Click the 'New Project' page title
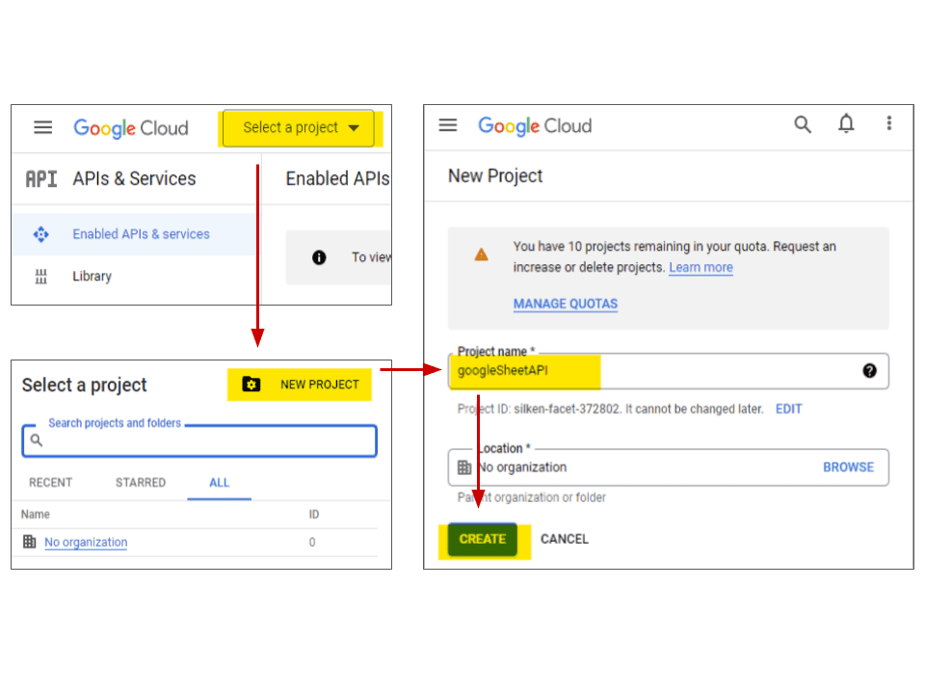 pyautogui.click(x=495, y=175)
